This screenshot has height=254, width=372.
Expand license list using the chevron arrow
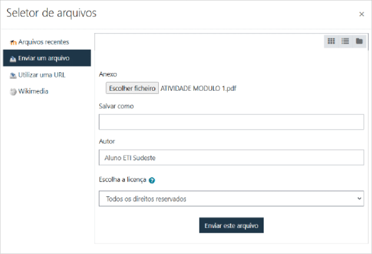point(358,199)
